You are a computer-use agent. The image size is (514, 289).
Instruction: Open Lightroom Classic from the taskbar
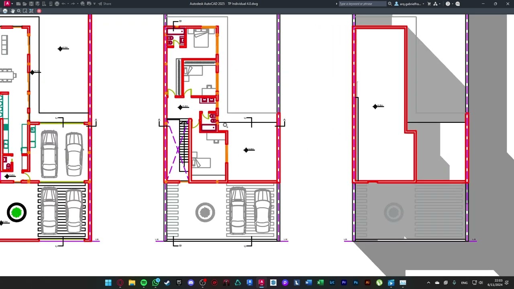[x=332, y=283]
